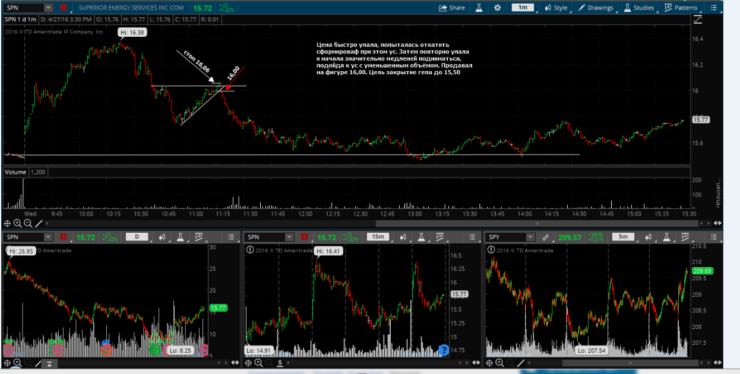Open the Drawings menu

pos(596,8)
